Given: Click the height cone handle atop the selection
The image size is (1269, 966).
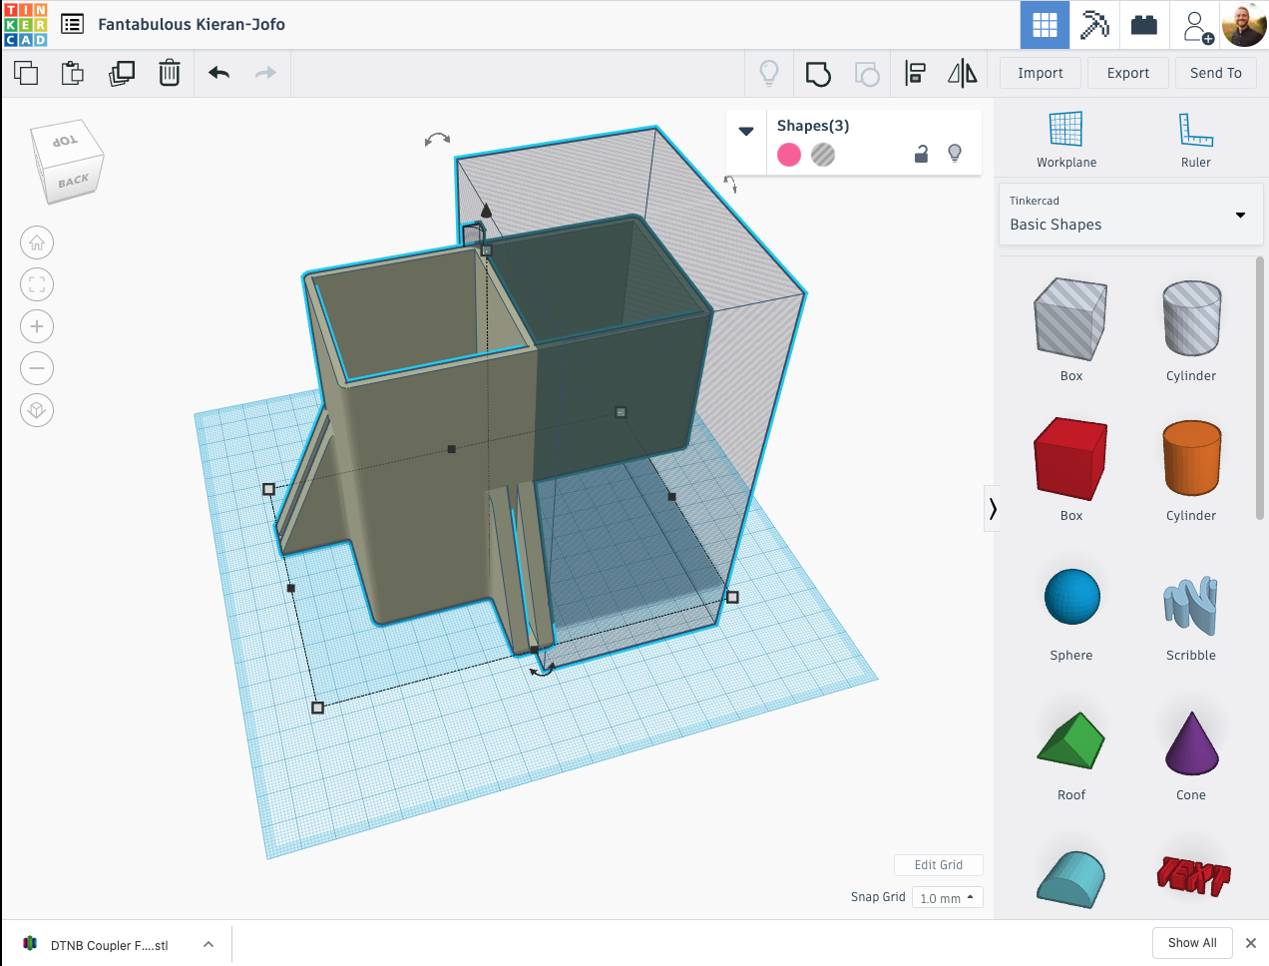Looking at the screenshot, I should 486,210.
